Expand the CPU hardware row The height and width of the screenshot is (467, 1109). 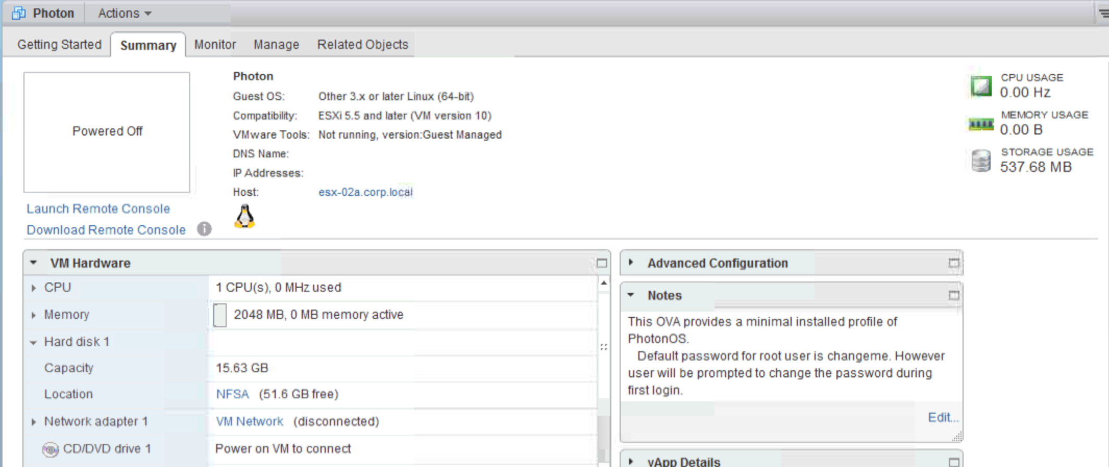click(34, 288)
